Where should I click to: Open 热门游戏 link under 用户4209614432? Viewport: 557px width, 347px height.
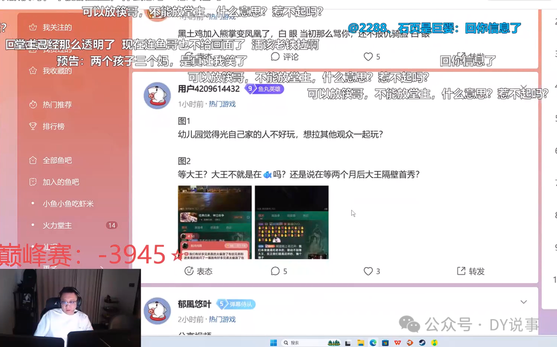pyautogui.click(x=222, y=104)
